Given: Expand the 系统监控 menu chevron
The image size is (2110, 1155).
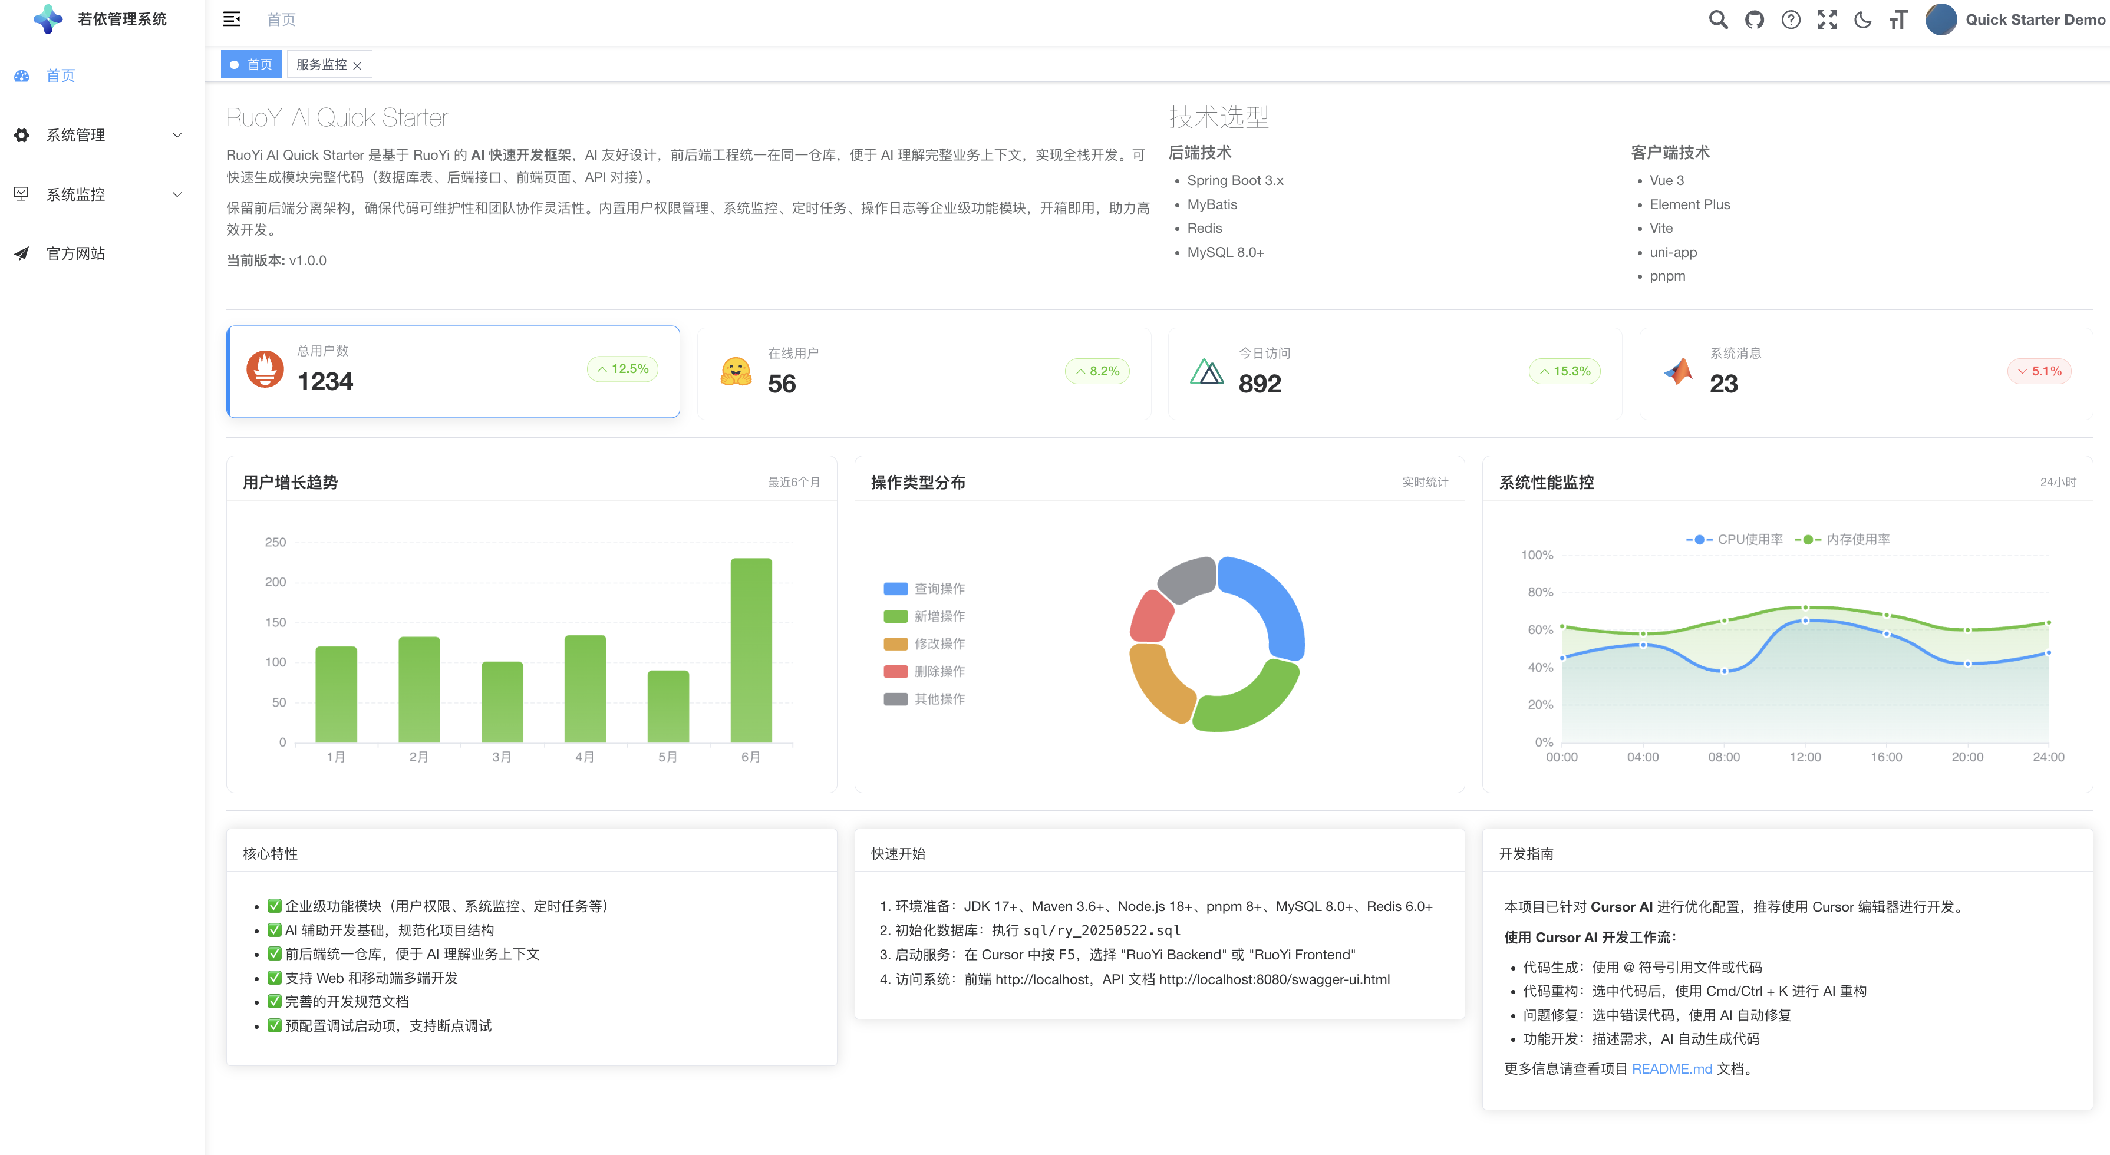Looking at the screenshot, I should click(177, 194).
